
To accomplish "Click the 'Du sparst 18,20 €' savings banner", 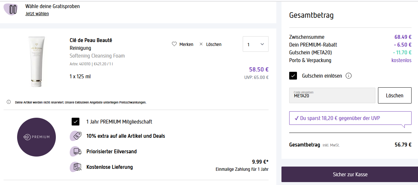I will tap(350, 118).
